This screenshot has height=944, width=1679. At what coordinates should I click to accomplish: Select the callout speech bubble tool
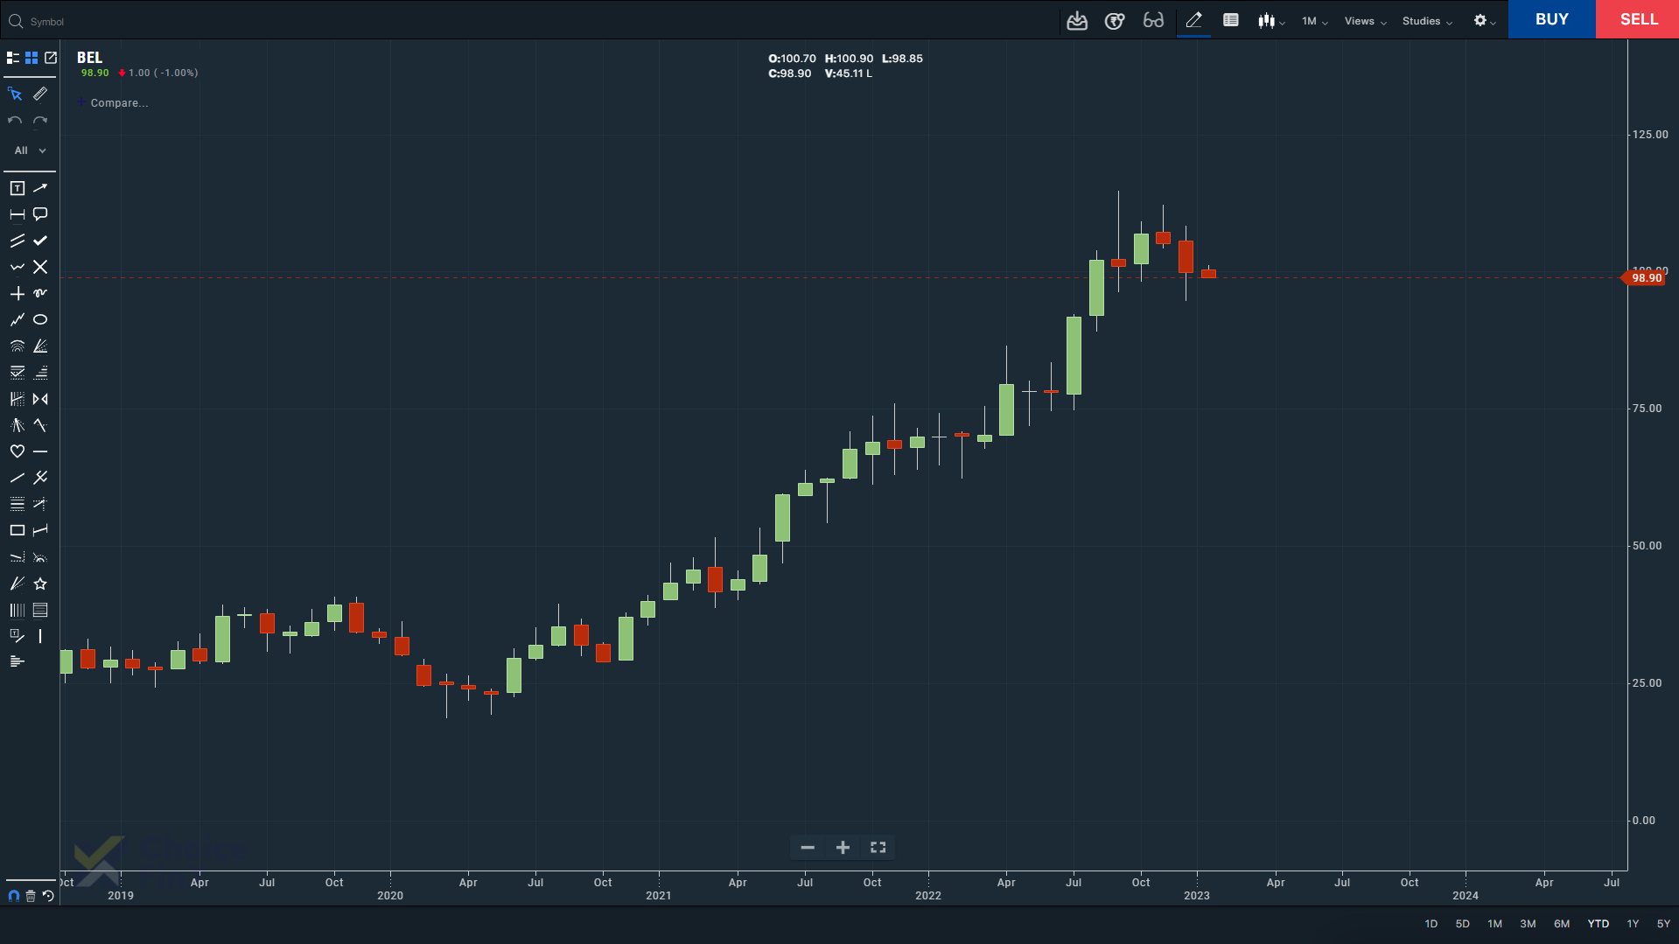point(40,214)
